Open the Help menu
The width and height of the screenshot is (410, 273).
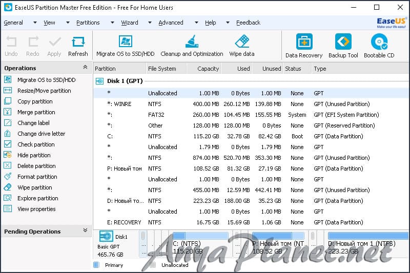[211, 23]
